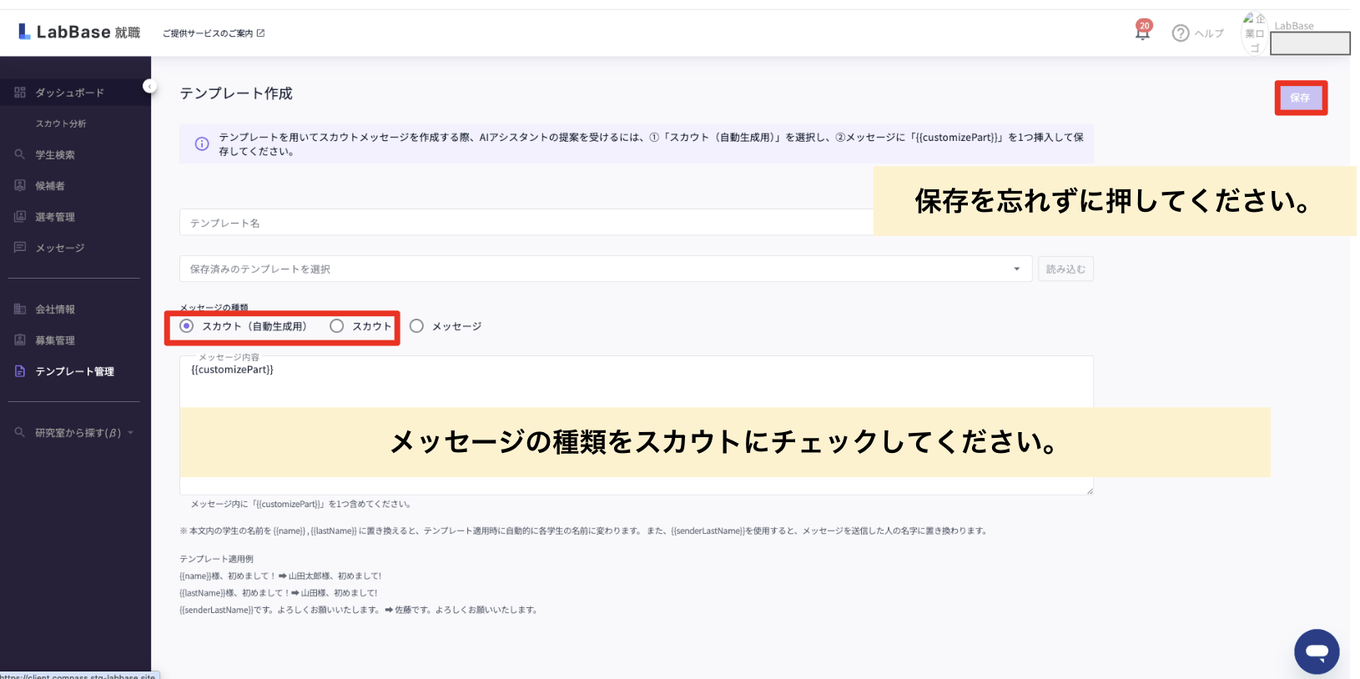
Task: Click the 募集管理 icon
Action: (20, 339)
